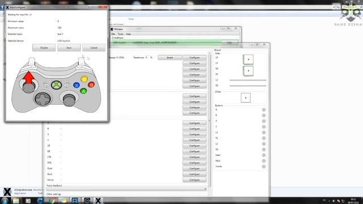Click Save in the AutoConfigure dialog

click(69, 48)
